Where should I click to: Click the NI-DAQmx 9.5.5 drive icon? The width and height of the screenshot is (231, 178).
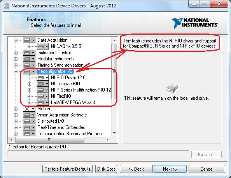point(43,46)
